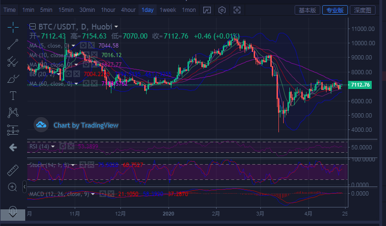Select the text annotation tool

(13, 96)
